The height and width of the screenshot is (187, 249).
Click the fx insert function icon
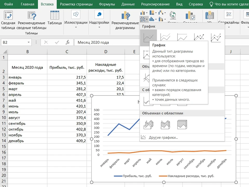pyautogui.click(x=67, y=42)
